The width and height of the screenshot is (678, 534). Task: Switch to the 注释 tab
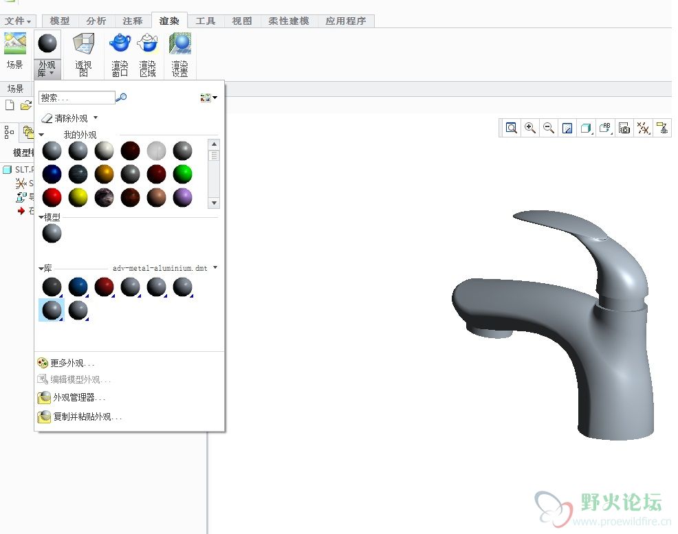point(132,21)
